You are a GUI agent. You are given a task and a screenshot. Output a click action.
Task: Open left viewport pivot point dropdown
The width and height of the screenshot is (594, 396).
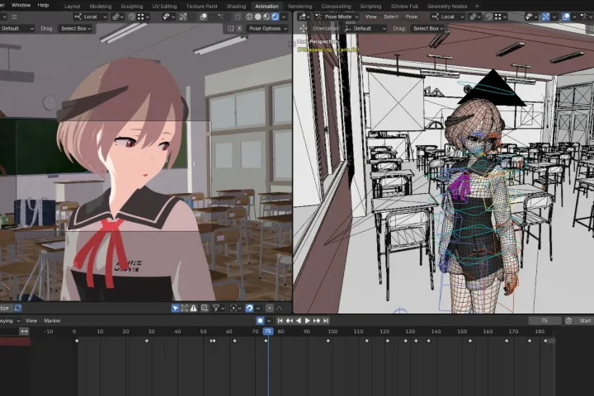[x=118, y=16]
